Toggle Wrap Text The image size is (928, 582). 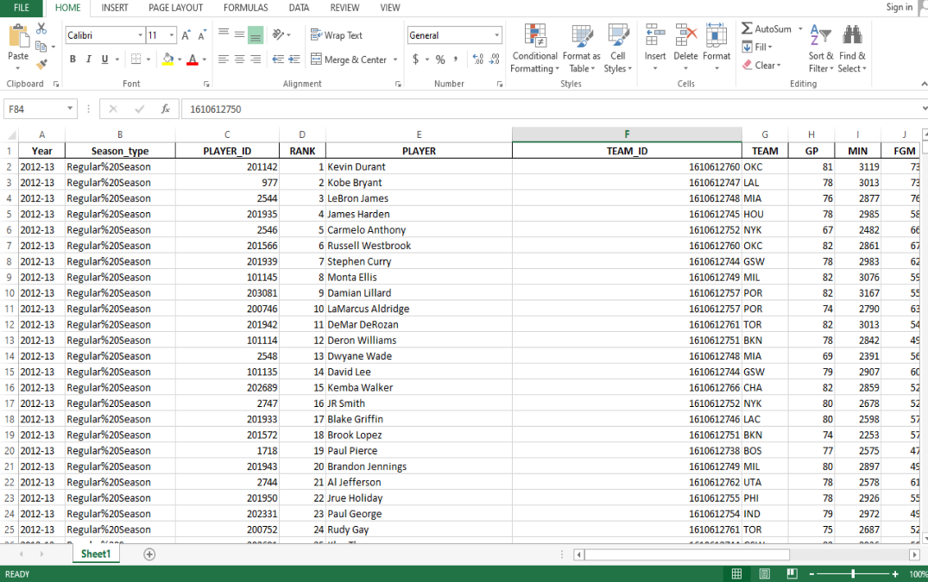[337, 34]
